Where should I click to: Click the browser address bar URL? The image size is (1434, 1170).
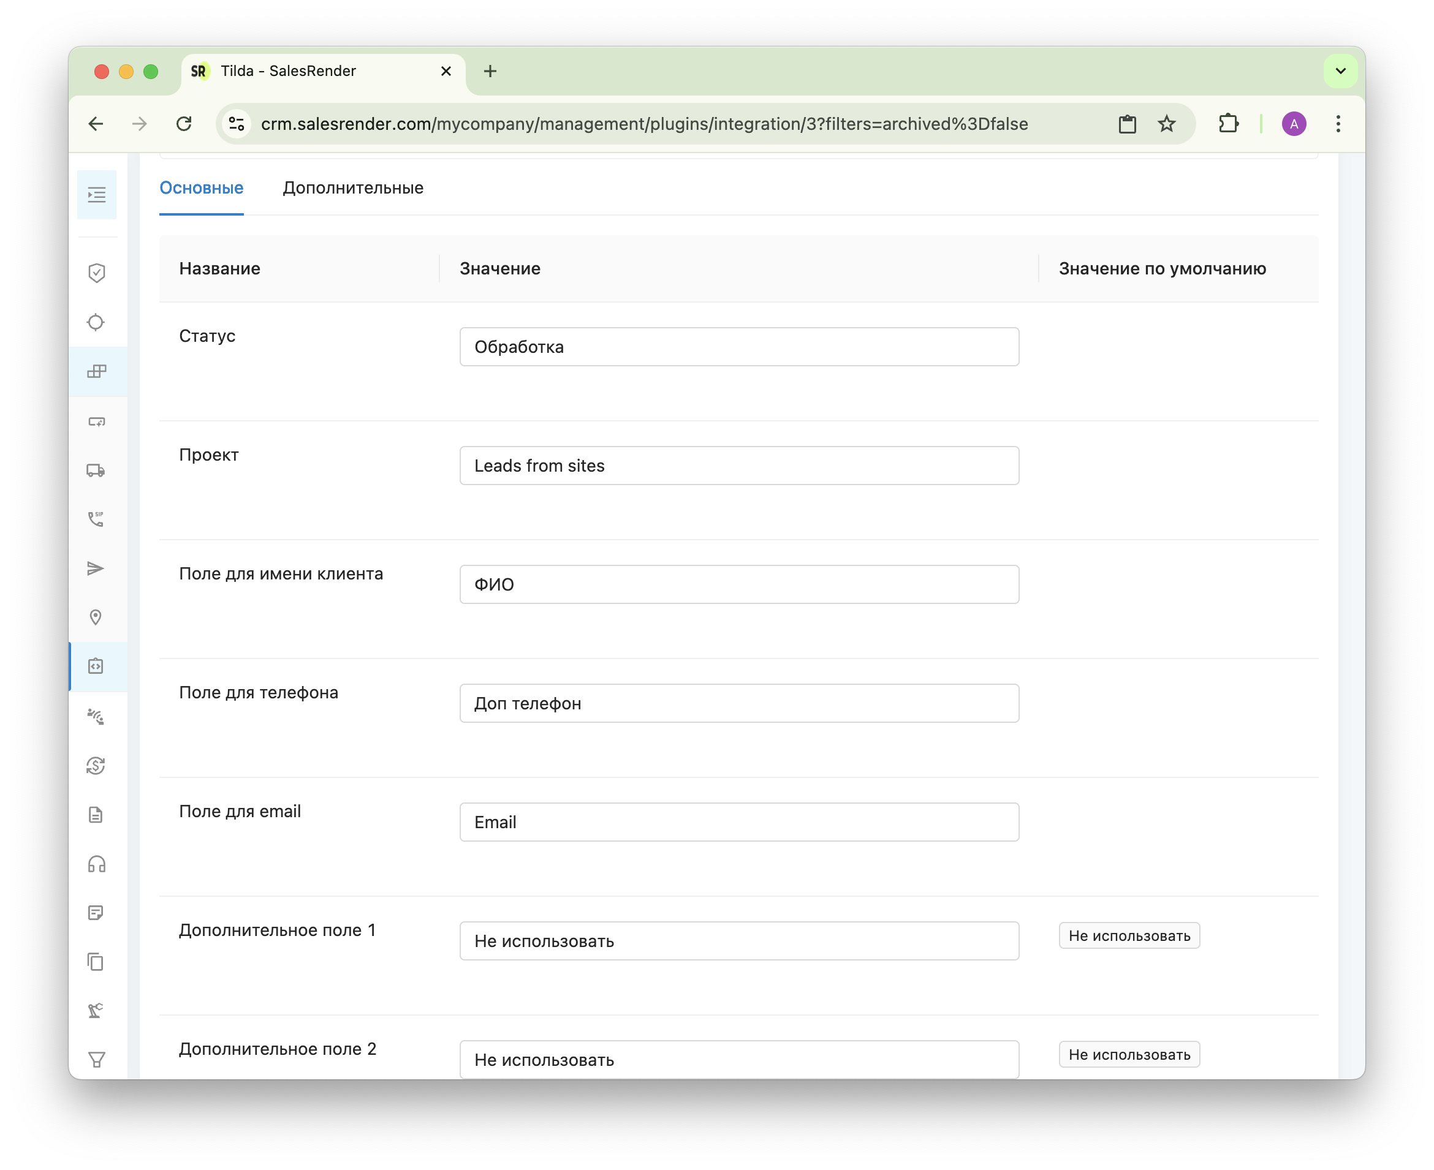click(644, 124)
